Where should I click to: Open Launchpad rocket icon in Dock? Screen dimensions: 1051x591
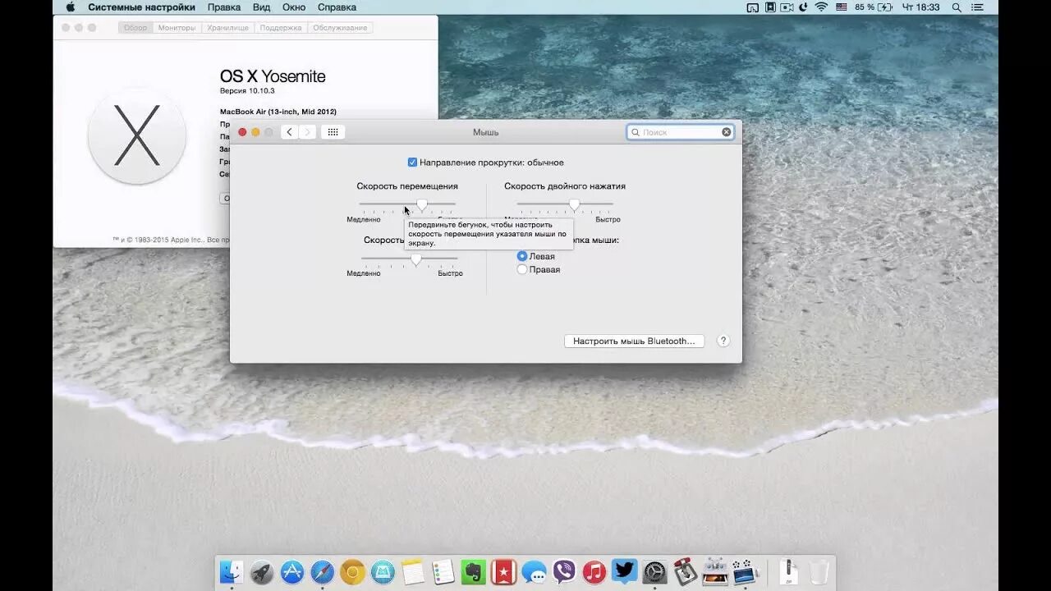tap(262, 571)
